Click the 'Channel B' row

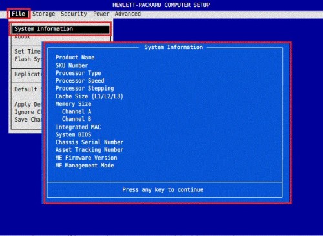pos(77,119)
